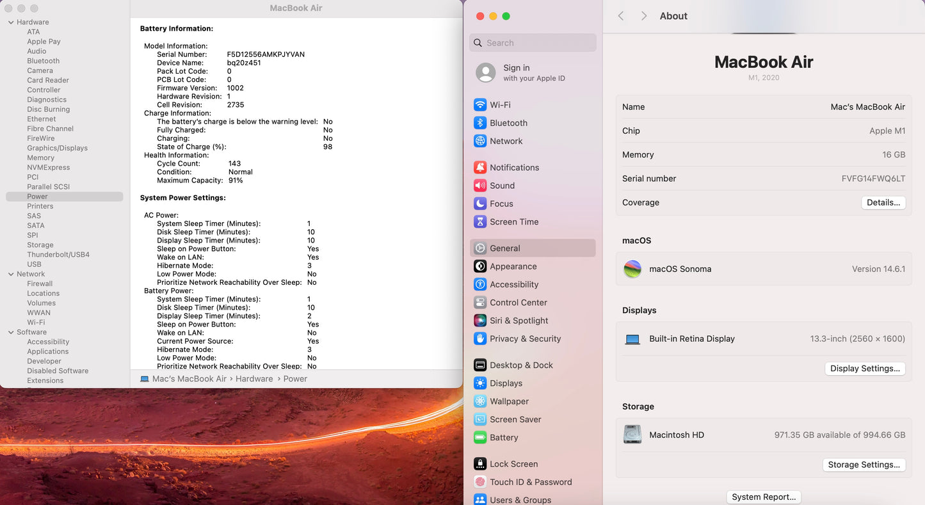
Task: Collapse the Software tree section
Action: click(11, 332)
